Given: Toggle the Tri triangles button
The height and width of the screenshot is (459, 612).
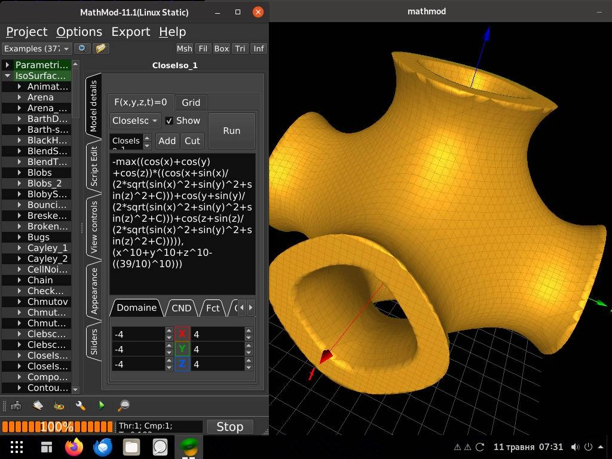Looking at the screenshot, I should [240, 48].
